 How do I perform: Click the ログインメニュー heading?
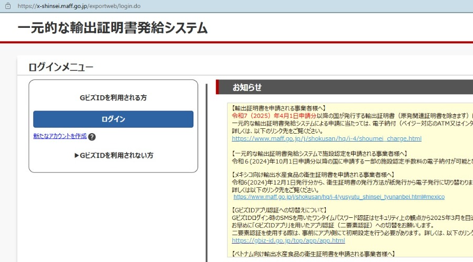61,67
